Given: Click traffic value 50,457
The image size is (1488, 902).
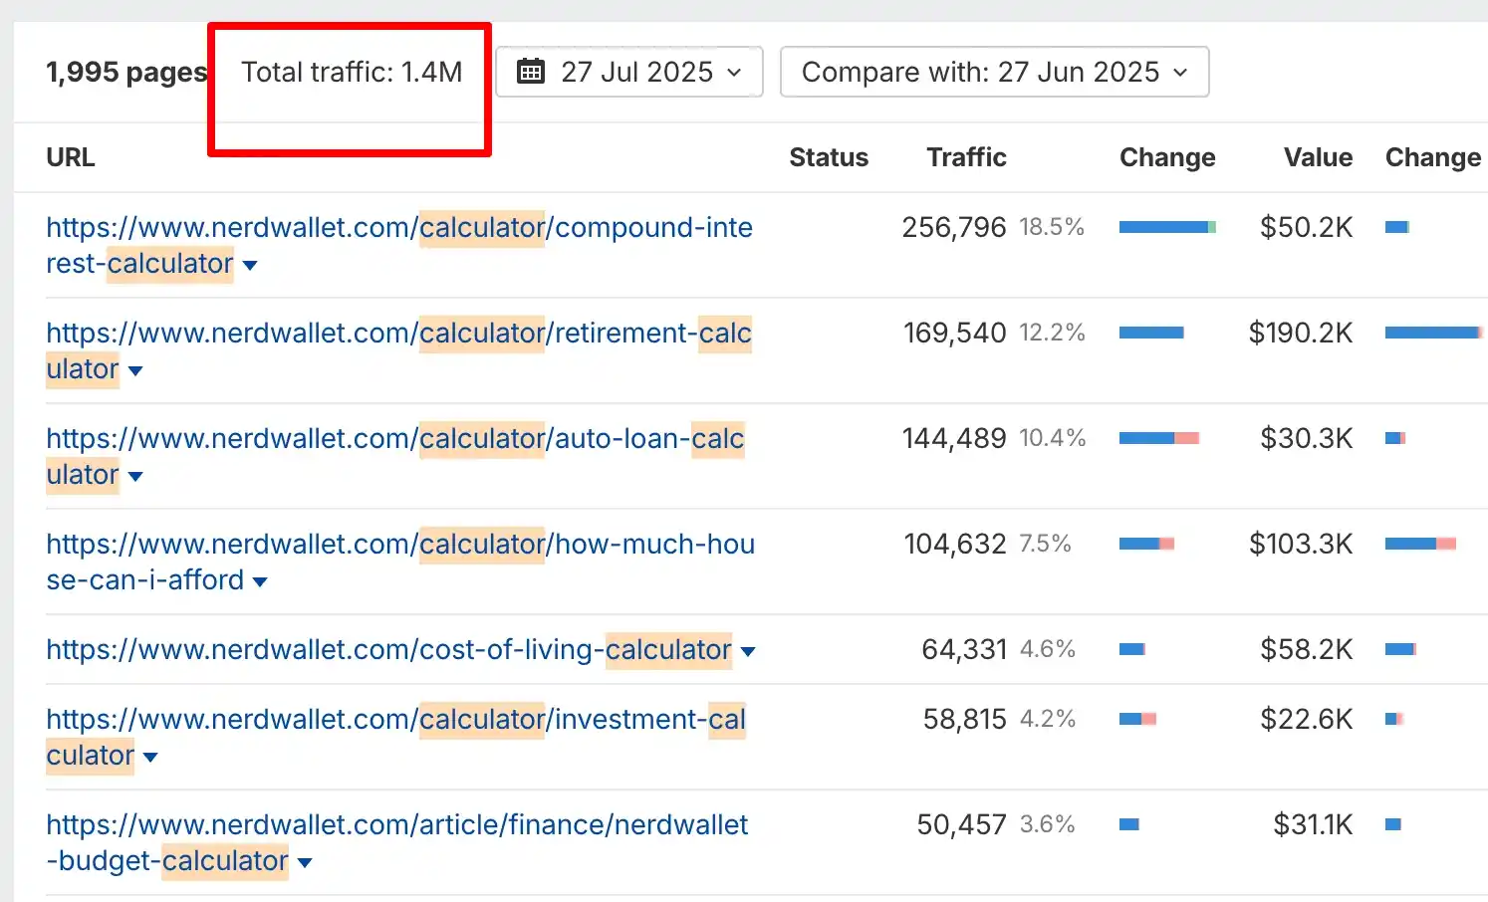Looking at the screenshot, I should click(962, 824).
